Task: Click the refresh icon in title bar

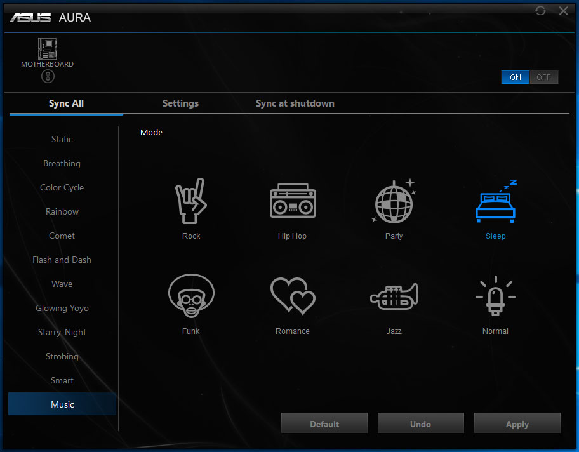Action: (x=540, y=11)
